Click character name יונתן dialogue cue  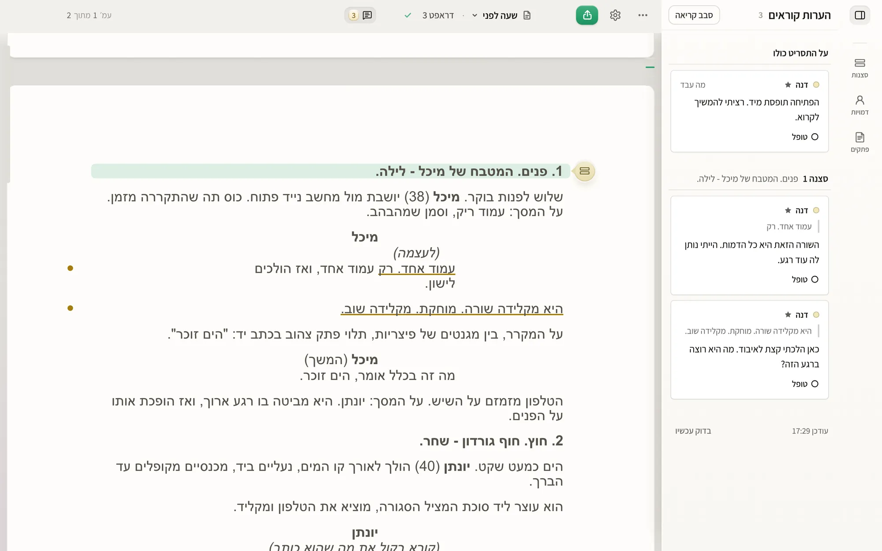365,532
